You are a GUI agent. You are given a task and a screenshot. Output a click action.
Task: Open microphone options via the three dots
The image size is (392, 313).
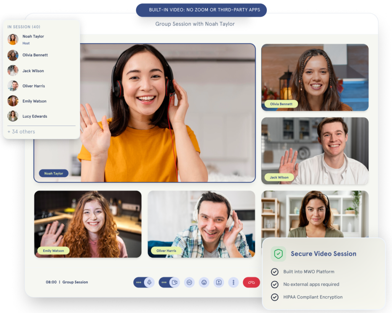[x=139, y=282]
